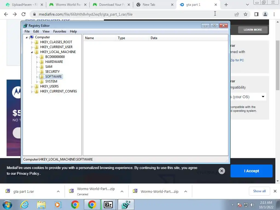Click the I Accept cookies button
280x210 pixels.
[252, 171]
